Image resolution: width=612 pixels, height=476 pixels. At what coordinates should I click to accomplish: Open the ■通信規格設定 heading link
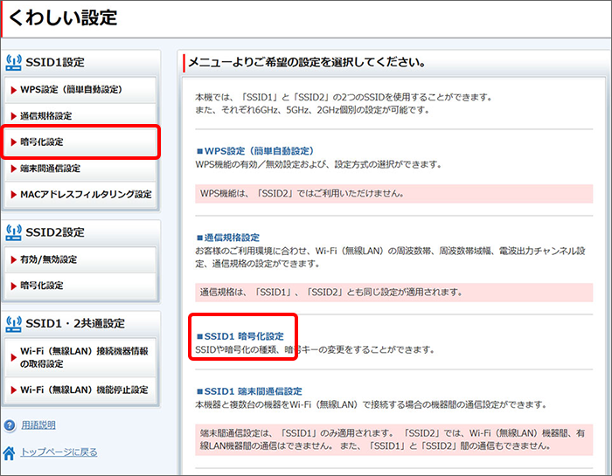click(x=228, y=238)
